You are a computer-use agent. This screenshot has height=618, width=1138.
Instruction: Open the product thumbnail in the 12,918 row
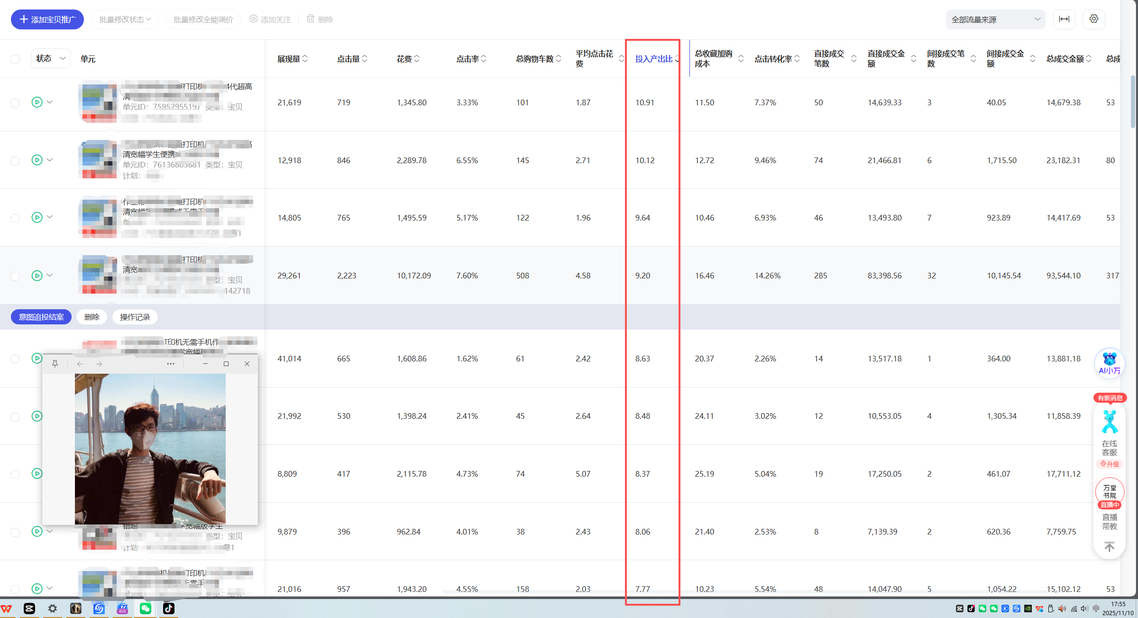click(x=99, y=160)
